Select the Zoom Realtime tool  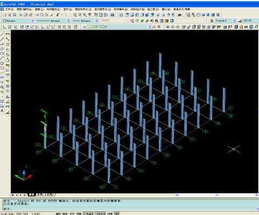[x=80, y=15]
